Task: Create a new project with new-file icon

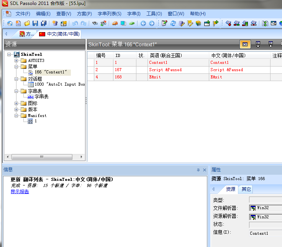Action: click(18, 23)
